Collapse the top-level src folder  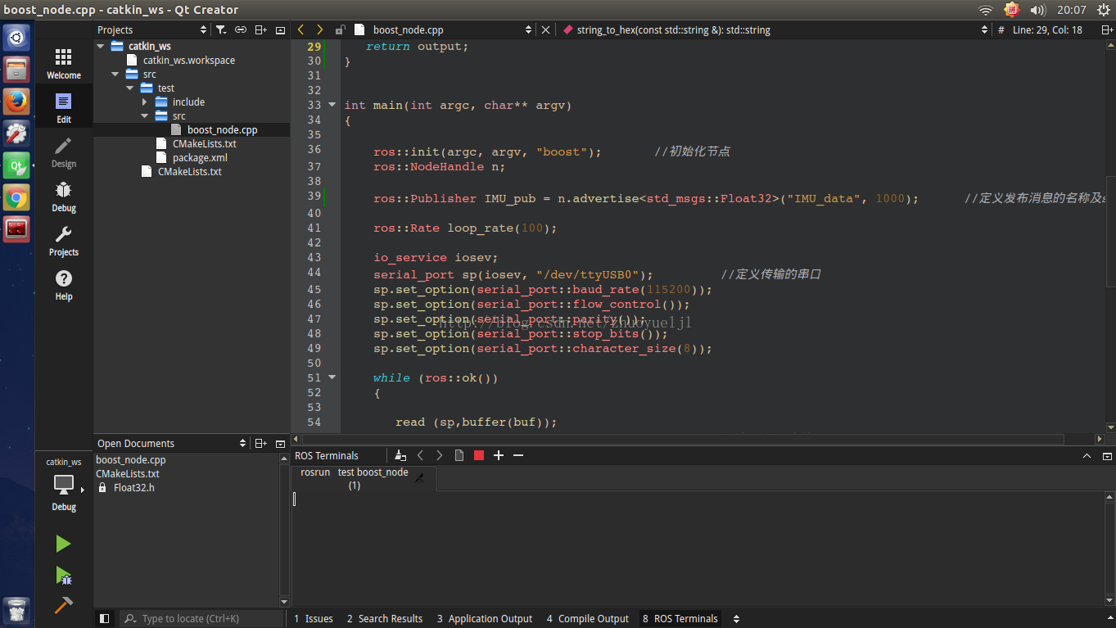(115, 74)
